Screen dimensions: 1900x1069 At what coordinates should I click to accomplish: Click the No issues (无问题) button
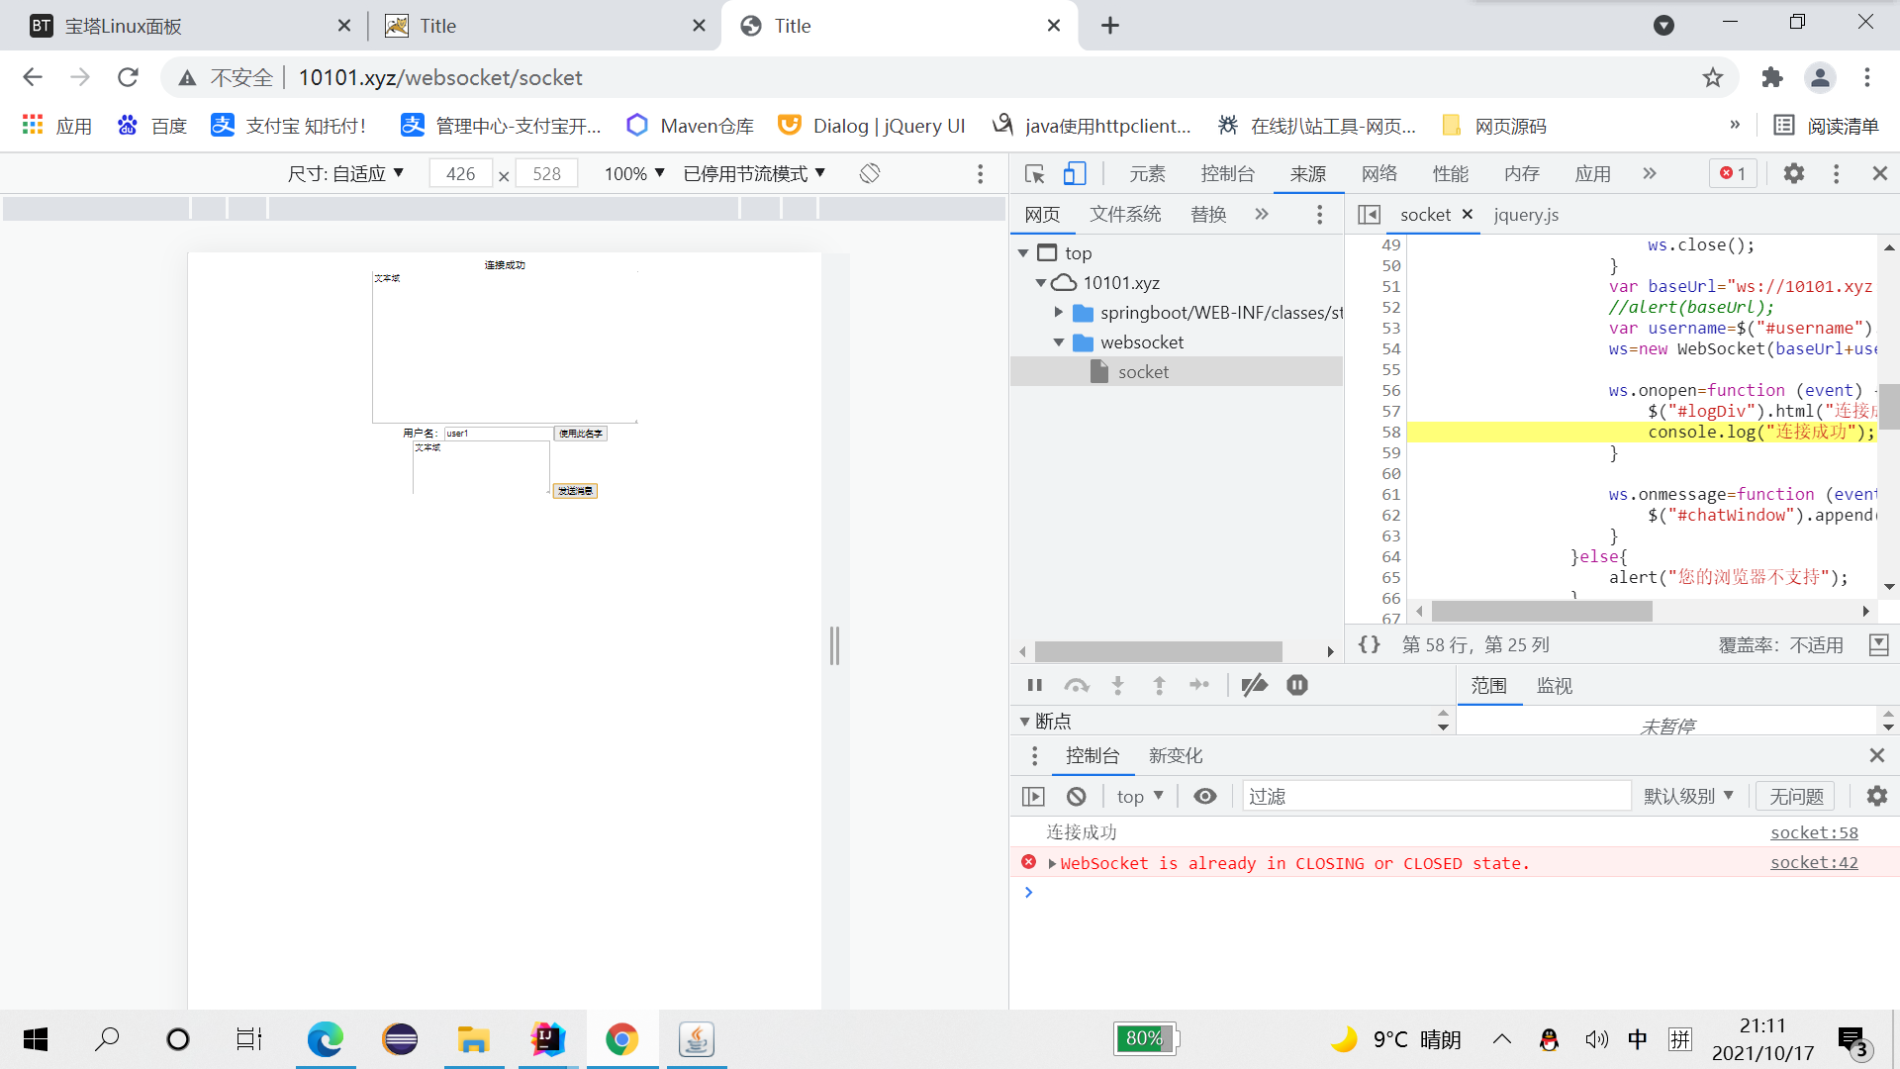tap(1796, 796)
